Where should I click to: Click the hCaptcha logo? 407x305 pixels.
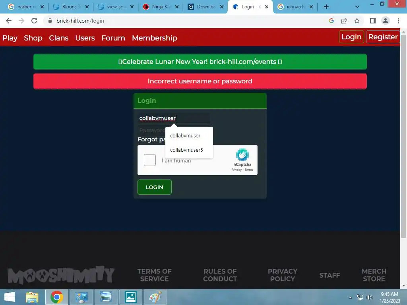tap(242, 154)
